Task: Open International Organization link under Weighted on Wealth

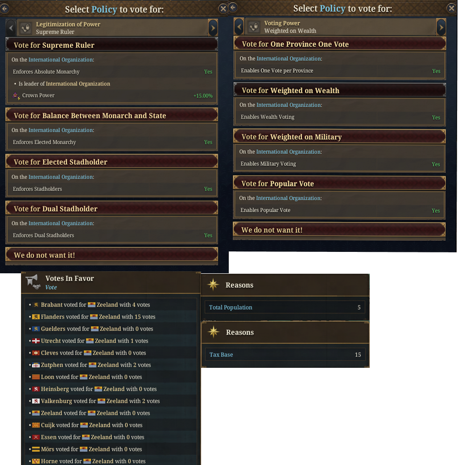Action: pyautogui.click(x=289, y=105)
